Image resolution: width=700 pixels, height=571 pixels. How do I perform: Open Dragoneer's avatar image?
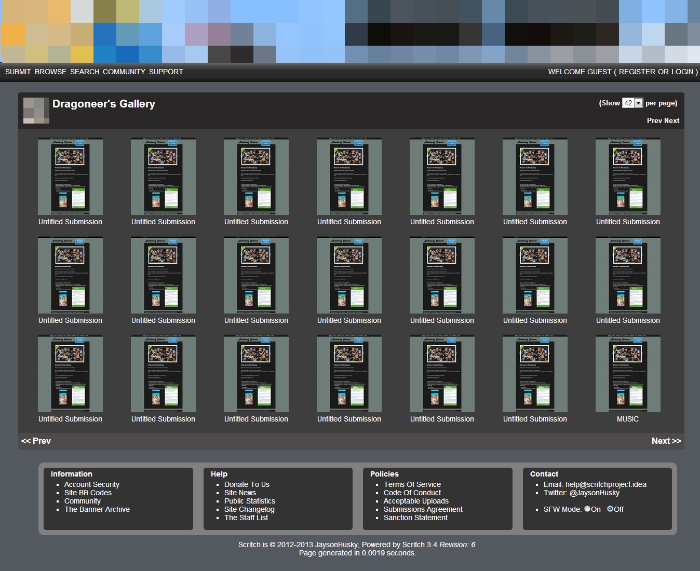click(36, 110)
